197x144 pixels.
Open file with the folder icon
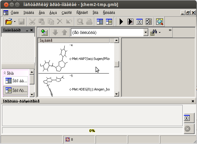[x=9, y=21]
